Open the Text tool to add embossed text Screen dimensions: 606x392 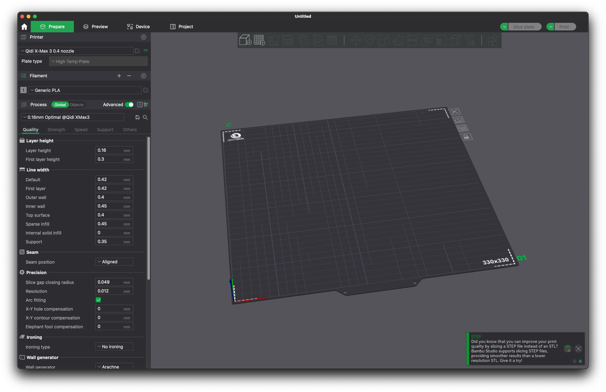point(470,40)
